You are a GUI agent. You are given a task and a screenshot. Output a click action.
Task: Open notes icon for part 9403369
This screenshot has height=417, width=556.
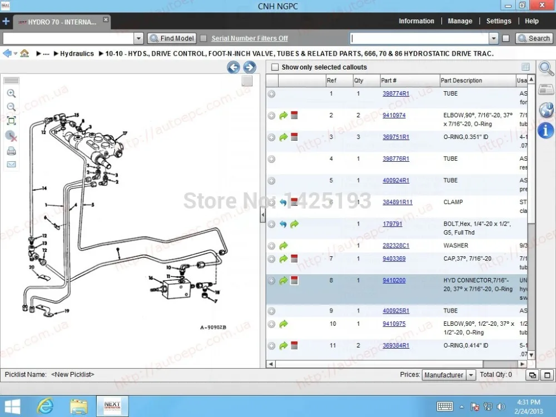(294, 259)
